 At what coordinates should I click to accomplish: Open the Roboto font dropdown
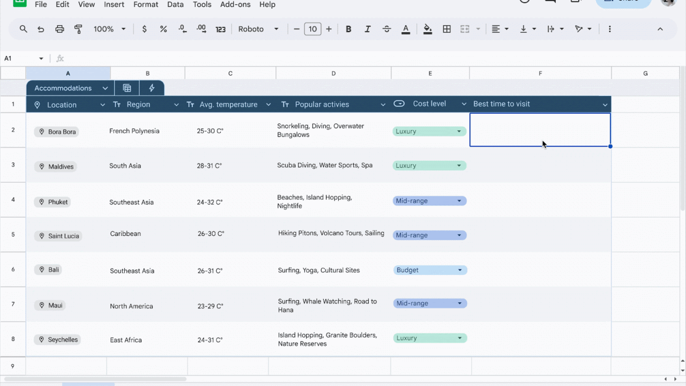(258, 29)
